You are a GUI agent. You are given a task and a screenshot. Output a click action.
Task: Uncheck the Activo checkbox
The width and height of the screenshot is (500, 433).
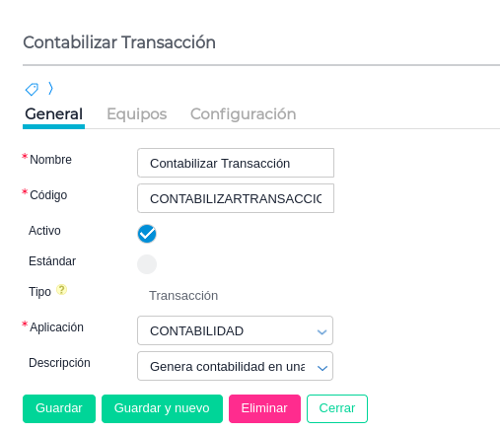coord(147,234)
